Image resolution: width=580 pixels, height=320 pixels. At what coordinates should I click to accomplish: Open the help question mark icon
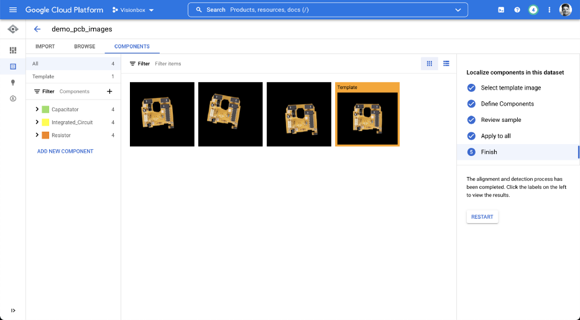pyautogui.click(x=517, y=10)
